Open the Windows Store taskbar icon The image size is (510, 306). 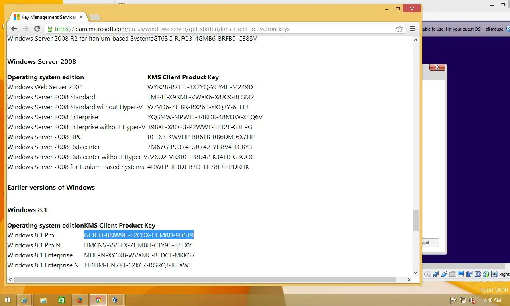(x=61, y=300)
